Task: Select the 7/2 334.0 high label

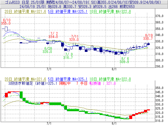Action: pos(53,35)
